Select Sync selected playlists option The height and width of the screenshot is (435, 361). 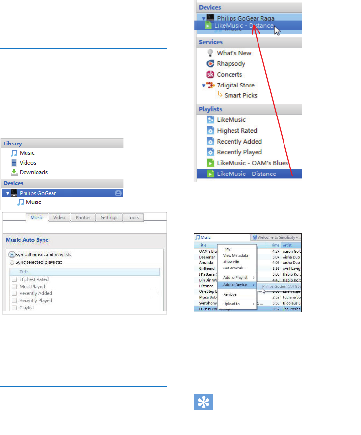tap(12, 262)
